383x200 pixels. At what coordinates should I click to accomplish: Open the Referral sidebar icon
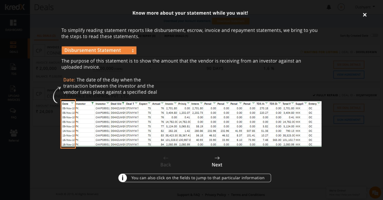(x=14, y=135)
